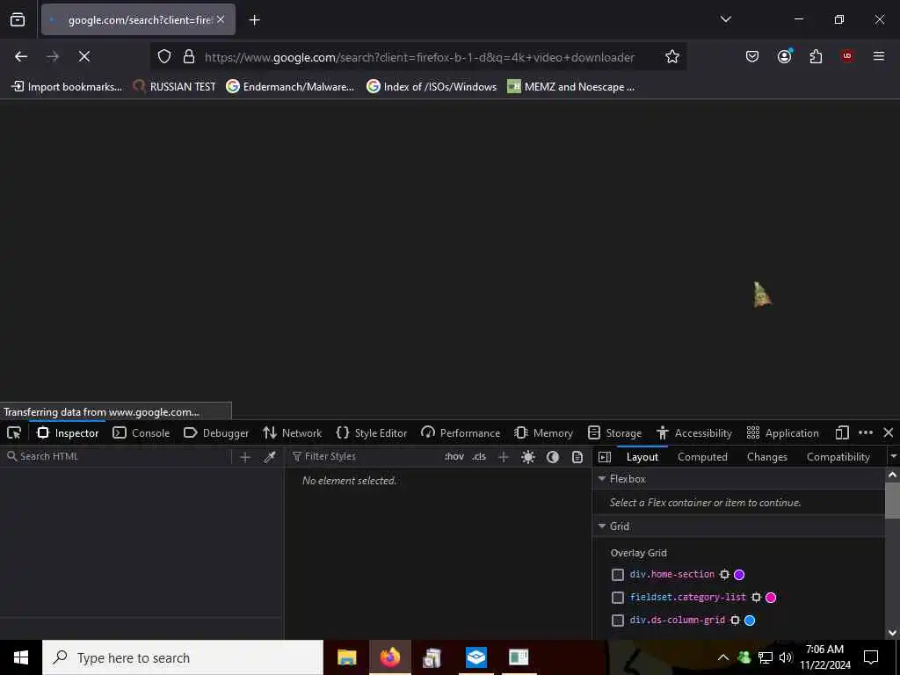The width and height of the screenshot is (900, 675).
Task: Open RUSSIAN TEST bookmark
Action: [174, 87]
